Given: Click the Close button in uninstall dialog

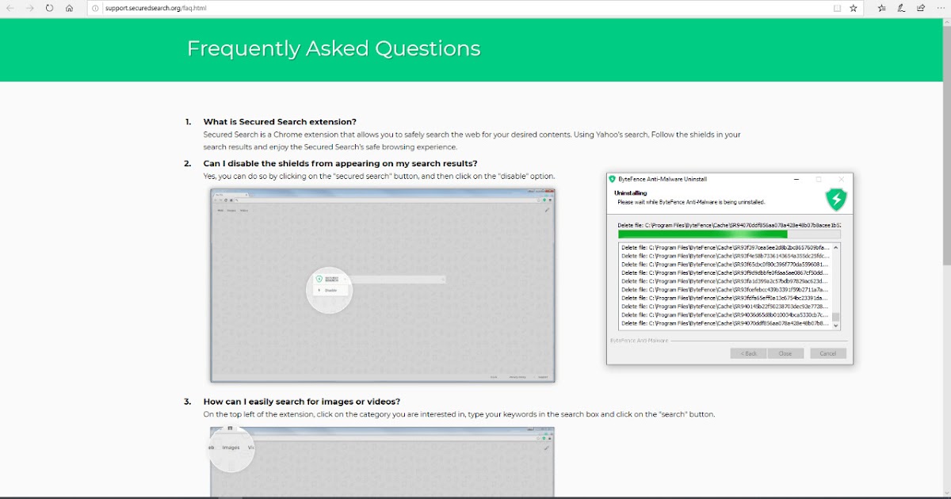Looking at the screenshot, I should click(785, 353).
